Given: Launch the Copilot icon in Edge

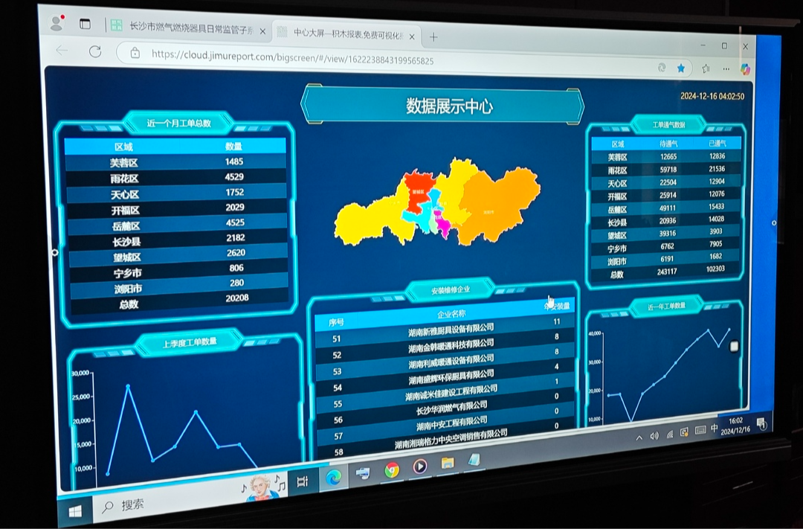Looking at the screenshot, I should click(745, 68).
